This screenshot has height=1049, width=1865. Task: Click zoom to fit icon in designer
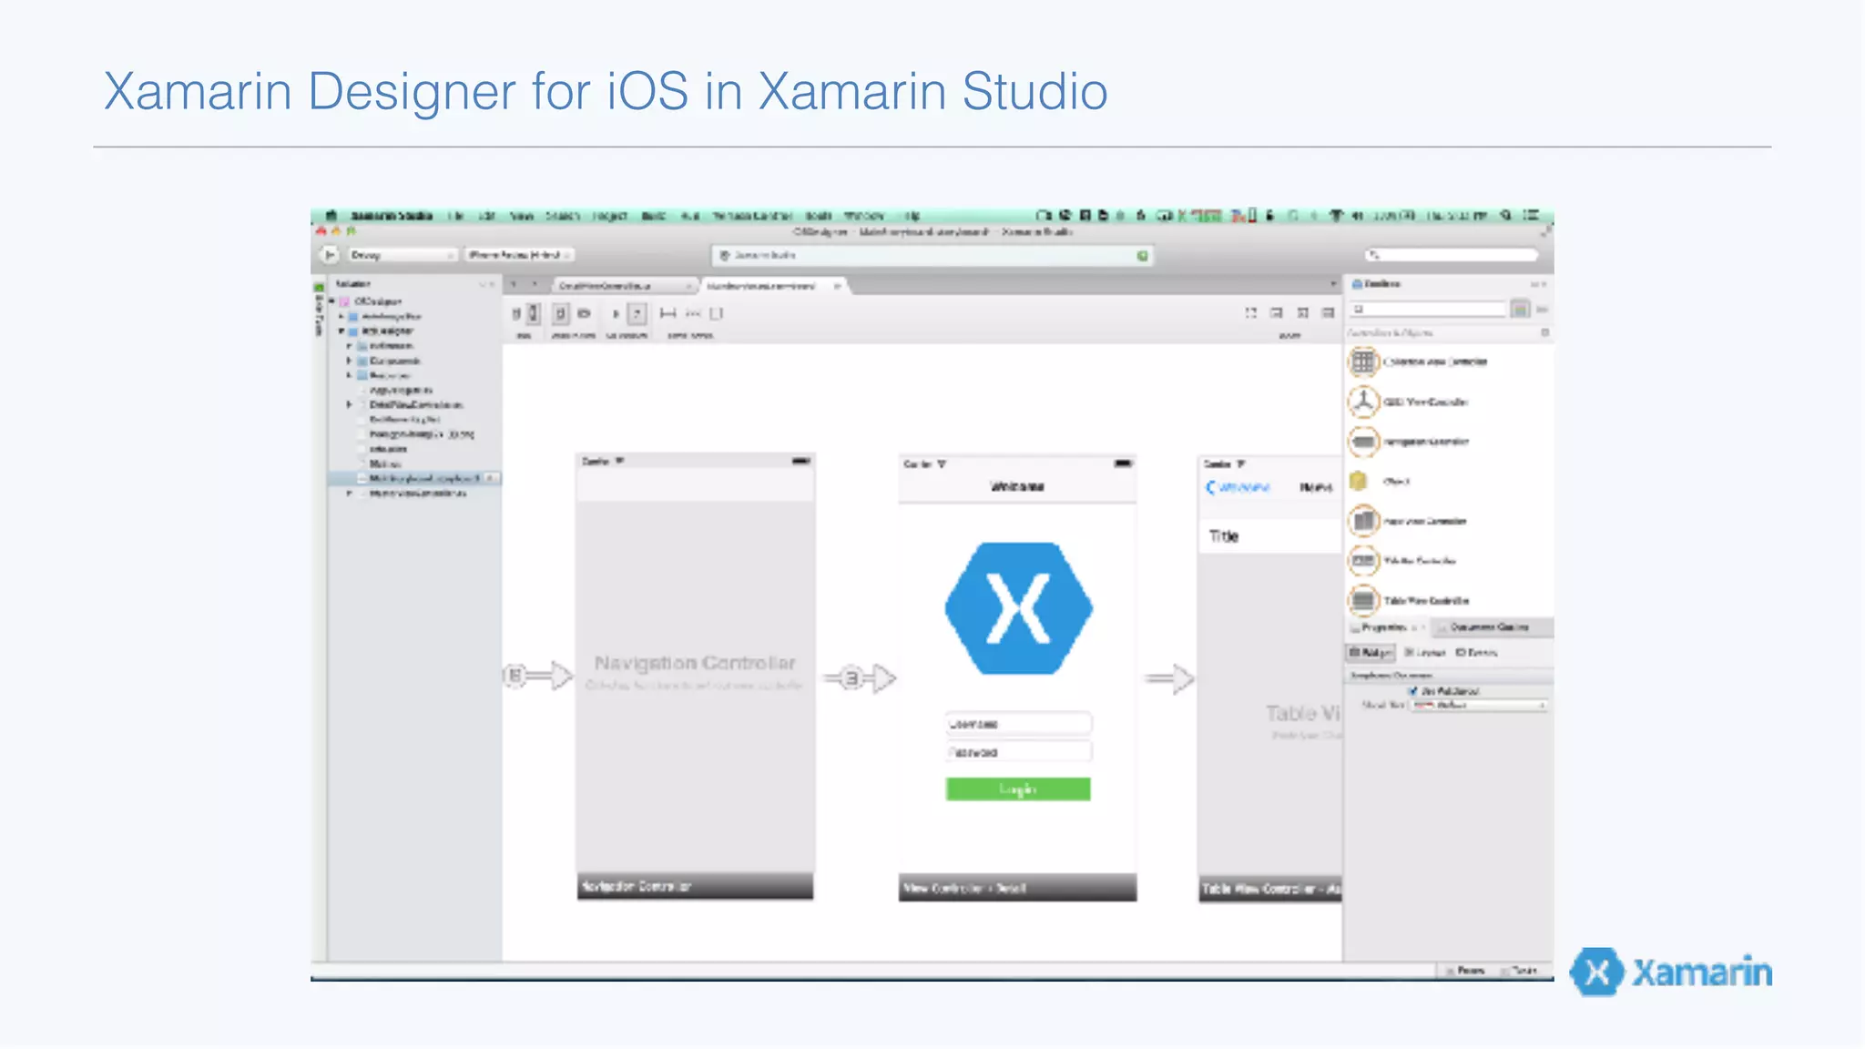[1251, 312]
